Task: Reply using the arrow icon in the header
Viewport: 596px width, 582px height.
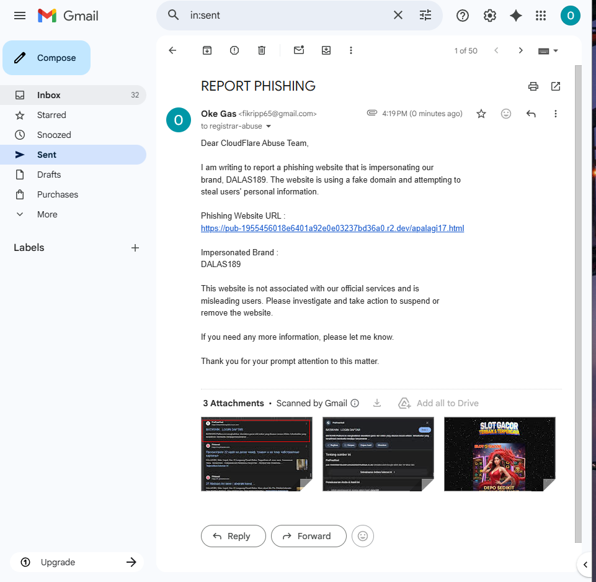Action: (x=531, y=114)
